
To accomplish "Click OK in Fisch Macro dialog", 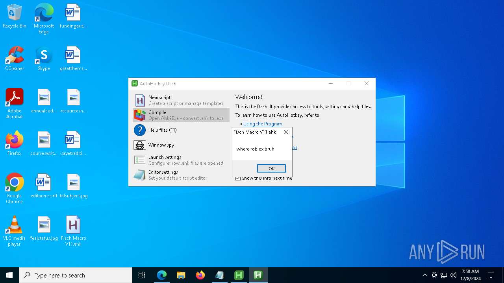I will (271, 168).
